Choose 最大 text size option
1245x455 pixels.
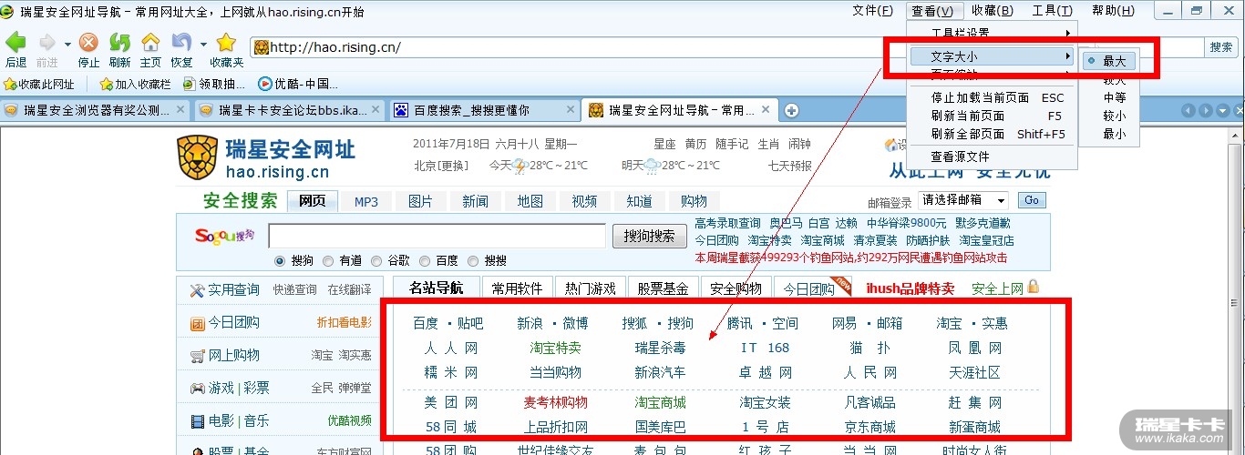click(1109, 61)
